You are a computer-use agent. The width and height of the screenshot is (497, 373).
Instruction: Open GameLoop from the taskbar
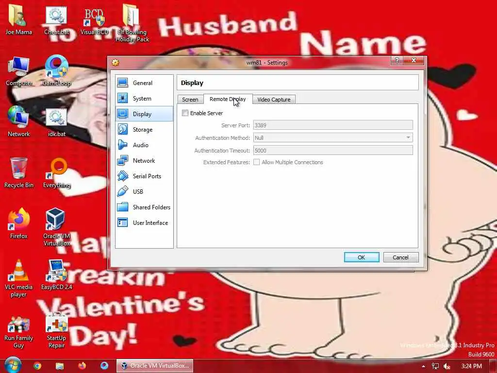point(104,366)
